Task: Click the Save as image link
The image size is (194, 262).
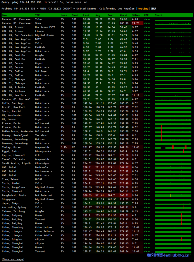Action: [13, 259]
